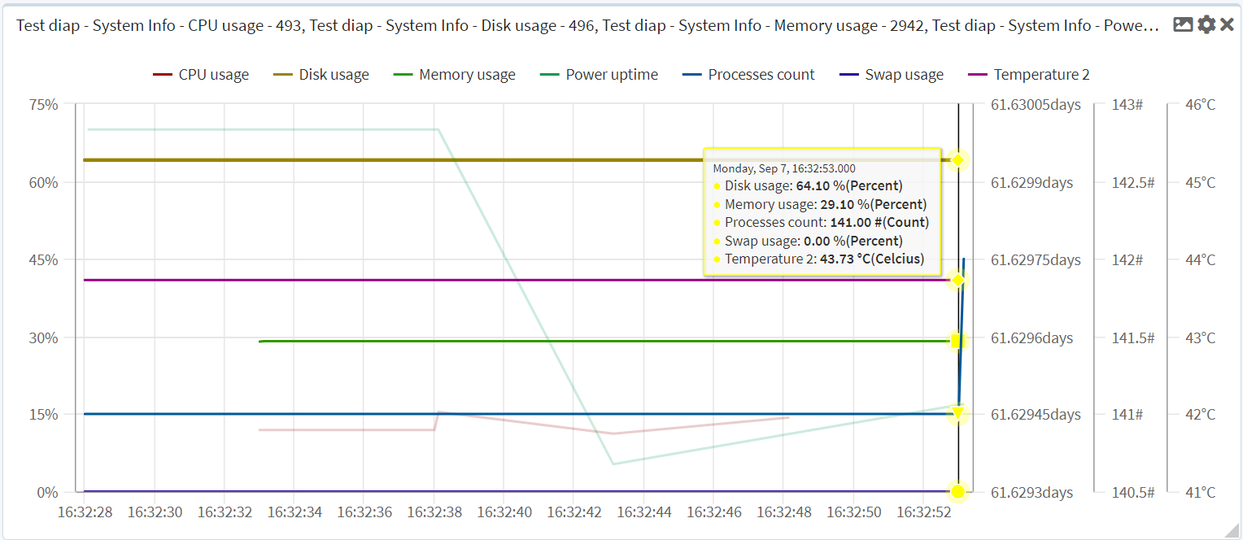Image resolution: width=1243 pixels, height=540 pixels.
Task: Click the Swap usage circle marker
Action: (958, 491)
